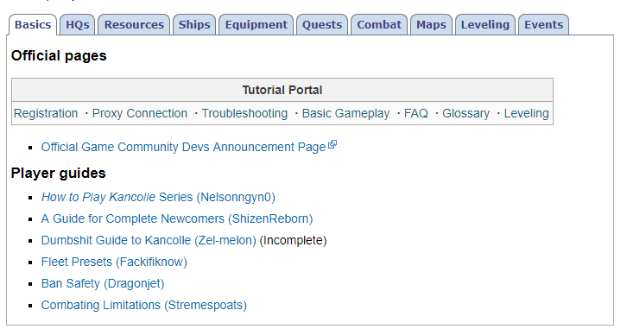Open the Resources tab
The width and height of the screenshot is (627, 329).
134,25
